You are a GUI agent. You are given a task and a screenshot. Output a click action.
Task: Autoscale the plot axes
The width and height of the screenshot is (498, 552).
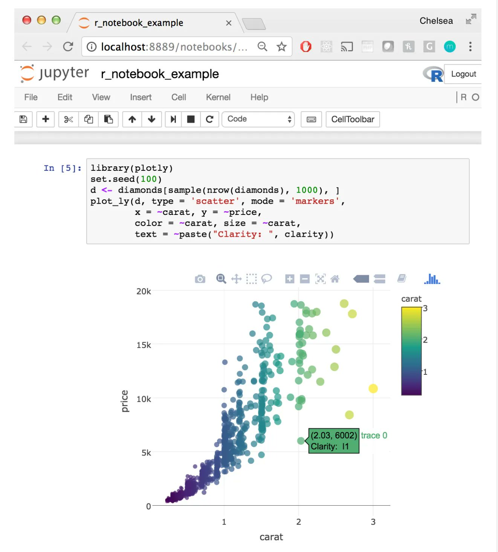pos(320,279)
